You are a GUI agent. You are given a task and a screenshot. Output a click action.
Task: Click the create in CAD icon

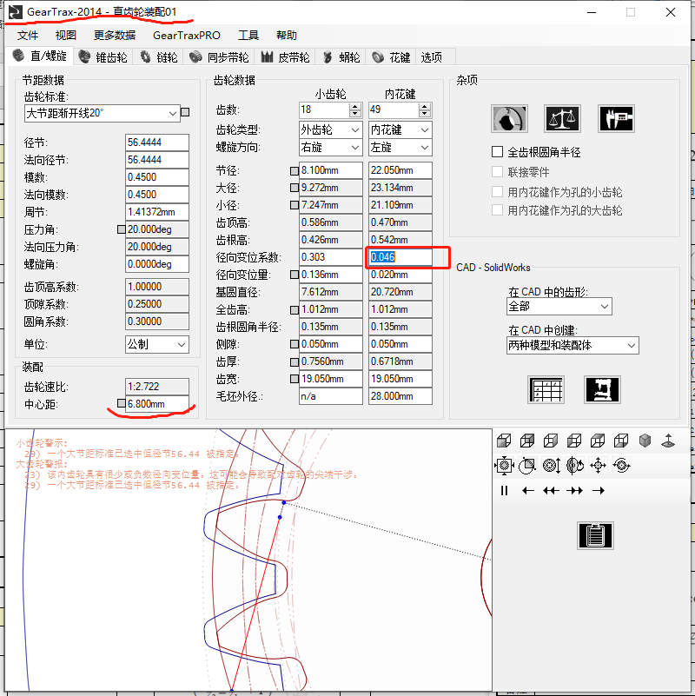602,390
